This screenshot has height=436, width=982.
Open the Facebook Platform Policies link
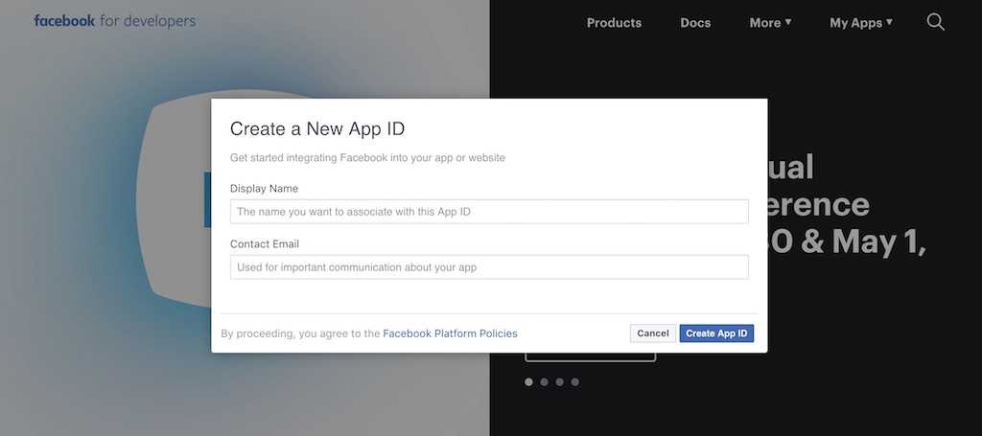pos(450,333)
